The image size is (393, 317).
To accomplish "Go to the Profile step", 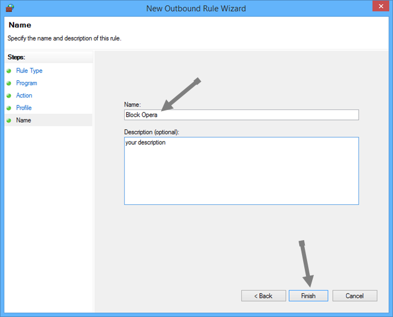I will click(x=24, y=108).
